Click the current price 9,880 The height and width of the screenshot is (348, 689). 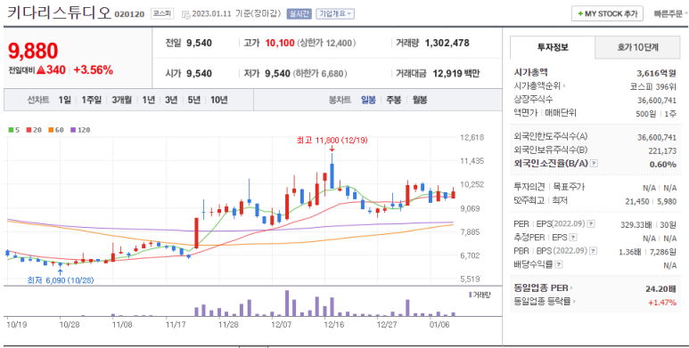coord(33,51)
